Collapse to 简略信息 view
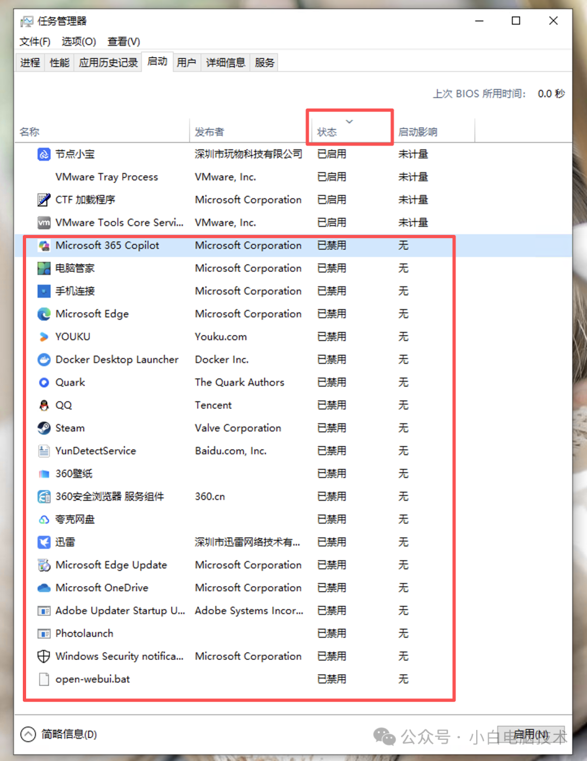This screenshot has width=587, height=761. pos(59,734)
